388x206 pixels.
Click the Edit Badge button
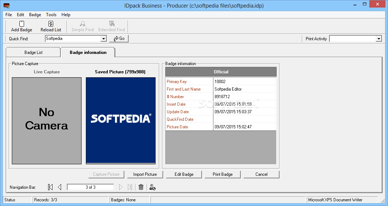click(184, 174)
